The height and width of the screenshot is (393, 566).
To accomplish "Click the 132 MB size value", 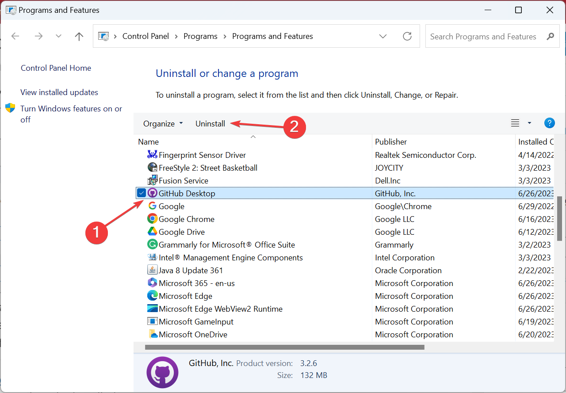I will [314, 375].
